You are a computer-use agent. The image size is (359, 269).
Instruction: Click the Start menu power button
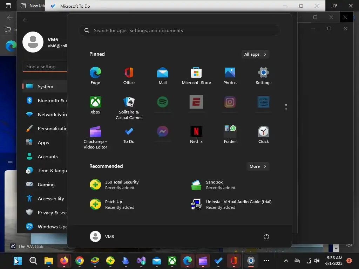coord(266,236)
